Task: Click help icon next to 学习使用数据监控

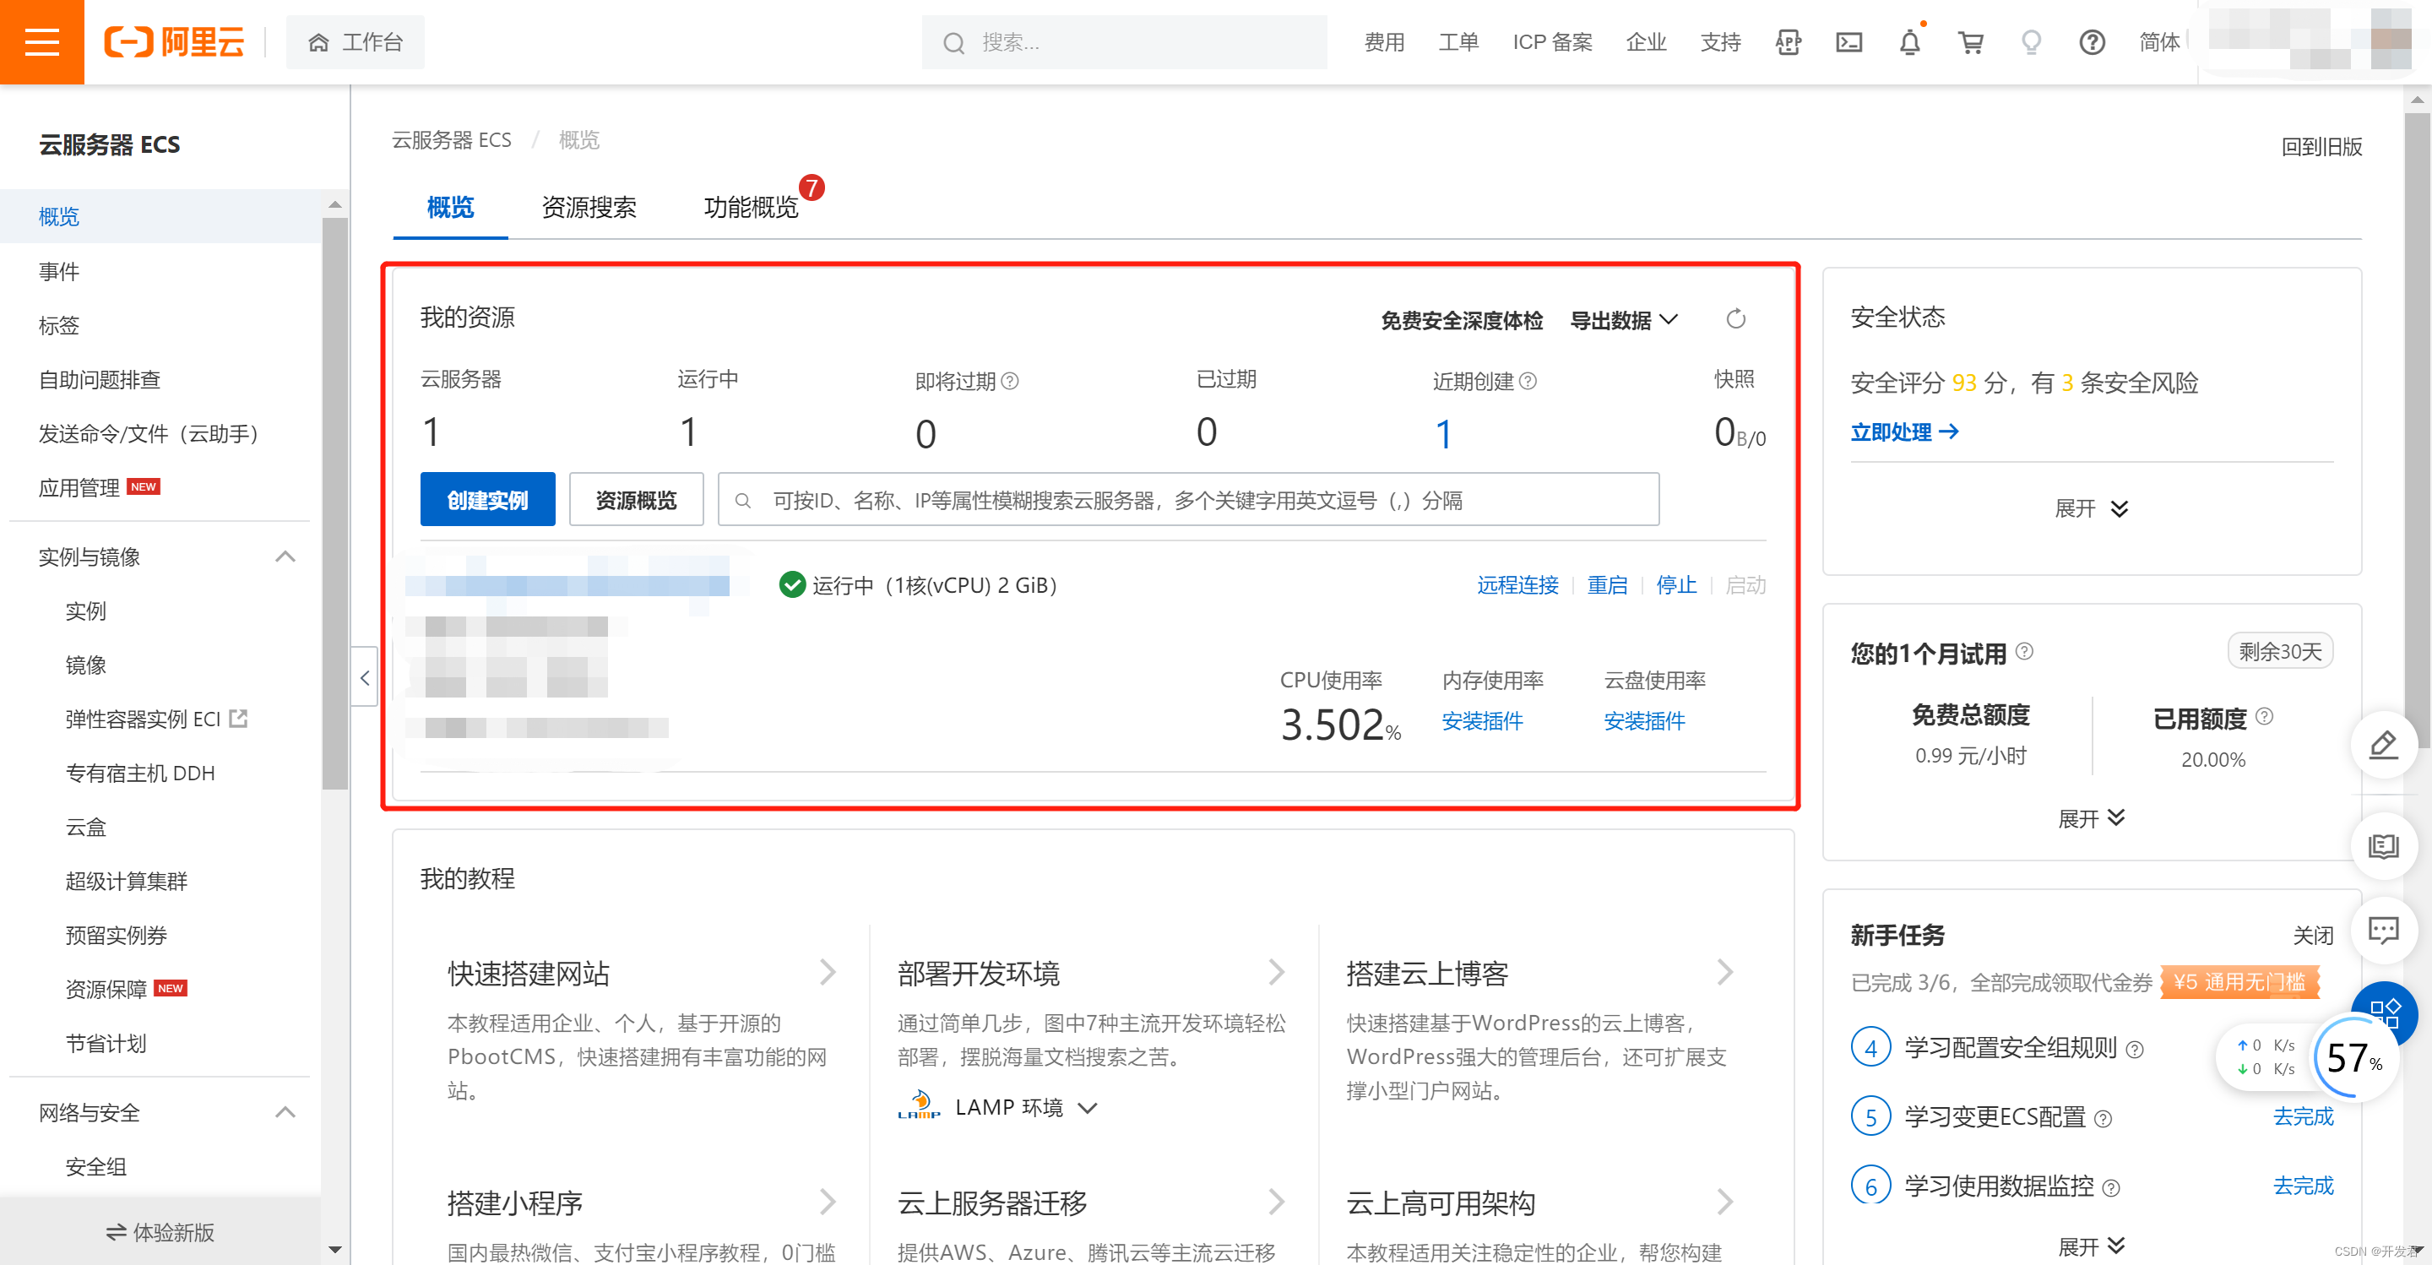Action: coord(2111,1188)
